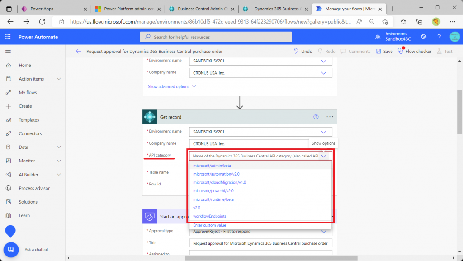Click the Start an approval action icon
The width and height of the screenshot is (463, 261).
click(x=150, y=216)
